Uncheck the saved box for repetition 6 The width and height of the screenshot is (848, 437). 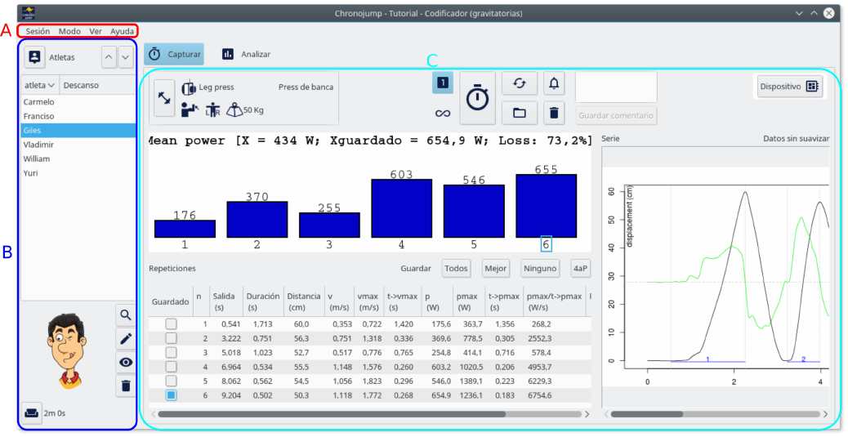tap(171, 395)
